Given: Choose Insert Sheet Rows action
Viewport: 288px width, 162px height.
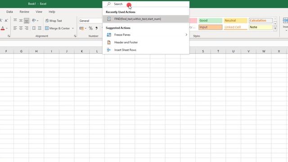Looking at the screenshot, I should (x=146, y=50).
